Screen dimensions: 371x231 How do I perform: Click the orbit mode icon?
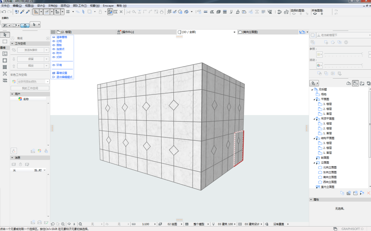click(69, 224)
